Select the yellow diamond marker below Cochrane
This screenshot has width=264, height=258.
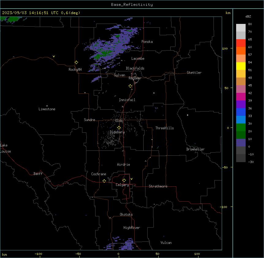pyautogui.click(x=104, y=181)
